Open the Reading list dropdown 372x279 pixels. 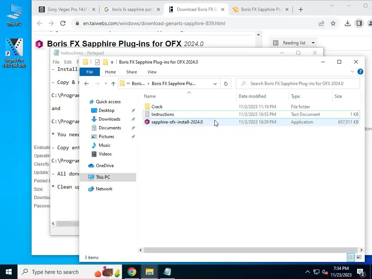coord(294,43)
